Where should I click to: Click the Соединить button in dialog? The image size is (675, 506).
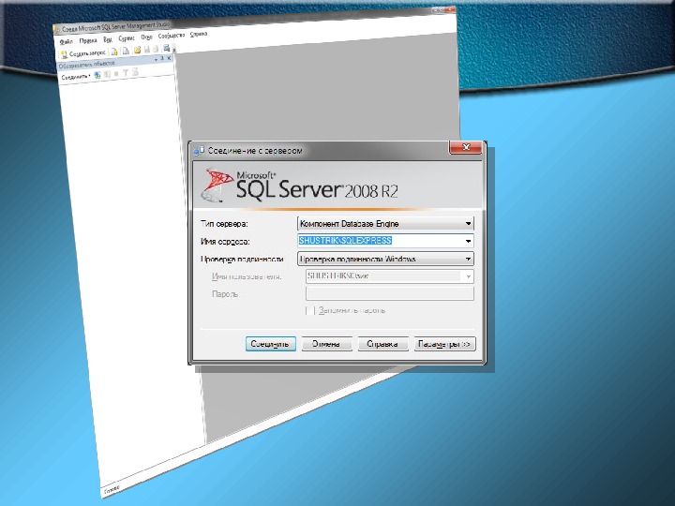coord(270,344)
